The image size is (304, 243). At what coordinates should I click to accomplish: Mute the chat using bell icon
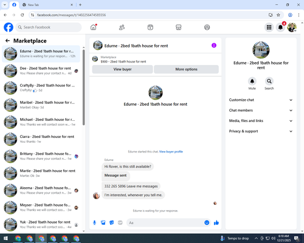tap(252, 81)
